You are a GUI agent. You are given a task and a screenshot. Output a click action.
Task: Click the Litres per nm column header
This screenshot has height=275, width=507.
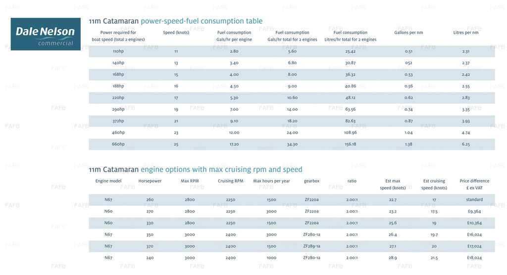pyautogui.click(x=465, y=33)
